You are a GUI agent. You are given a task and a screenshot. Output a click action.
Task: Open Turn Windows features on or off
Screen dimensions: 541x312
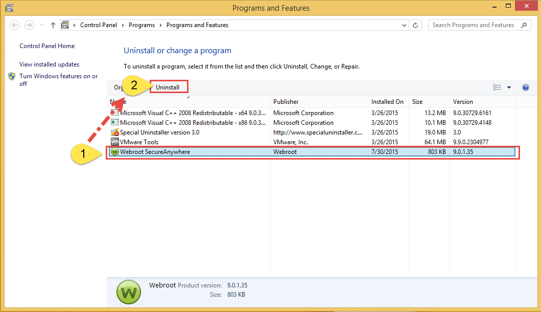coord(59,80)
